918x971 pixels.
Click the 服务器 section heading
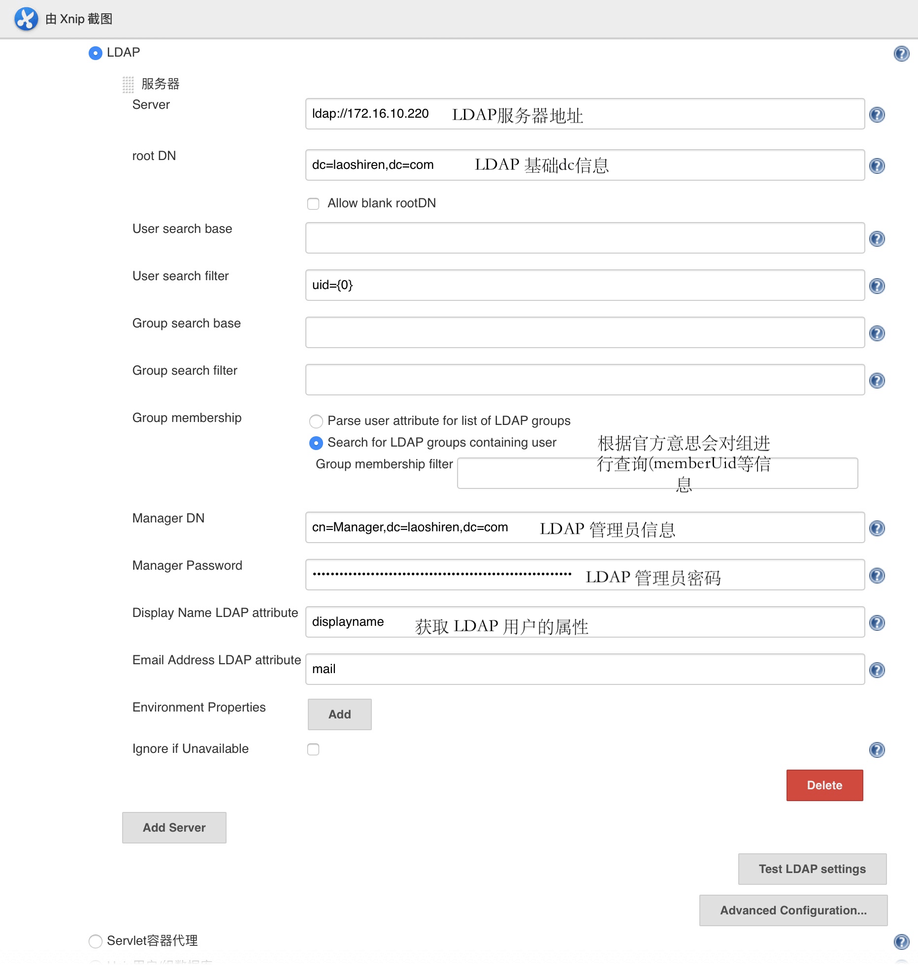click(161, 84)
